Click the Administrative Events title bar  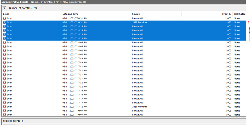15,2
